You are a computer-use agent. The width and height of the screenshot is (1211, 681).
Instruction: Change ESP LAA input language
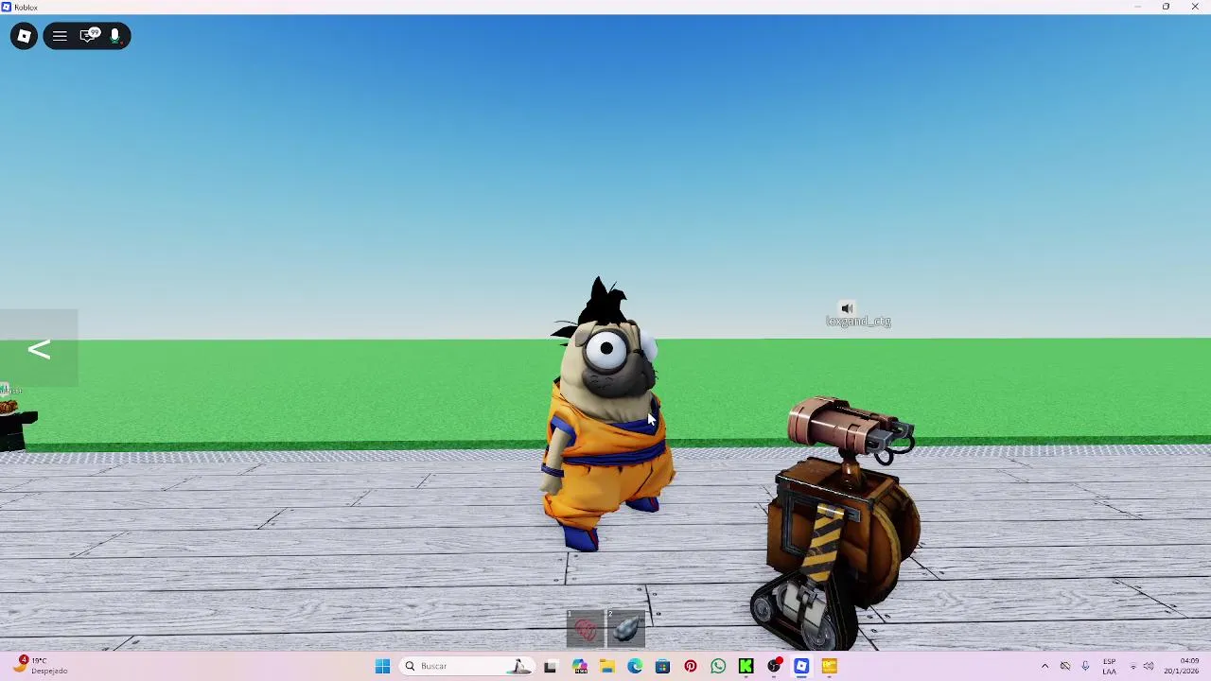pos(1109,666)
